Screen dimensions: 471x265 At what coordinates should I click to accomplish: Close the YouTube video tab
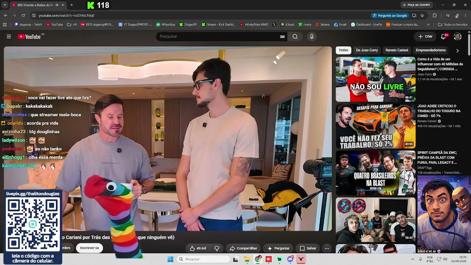[63, 5]
